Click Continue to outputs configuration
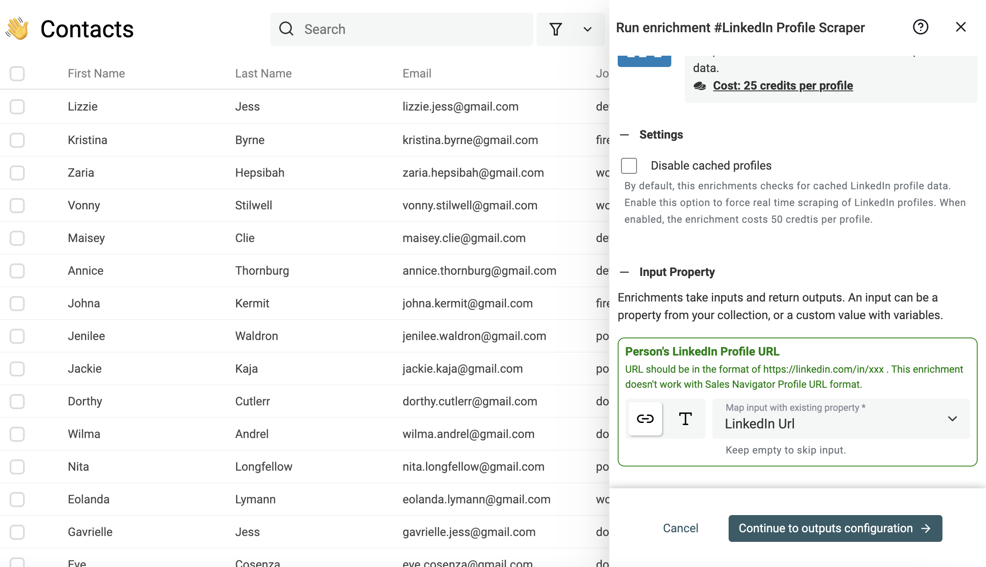 (x=835, y=528)
